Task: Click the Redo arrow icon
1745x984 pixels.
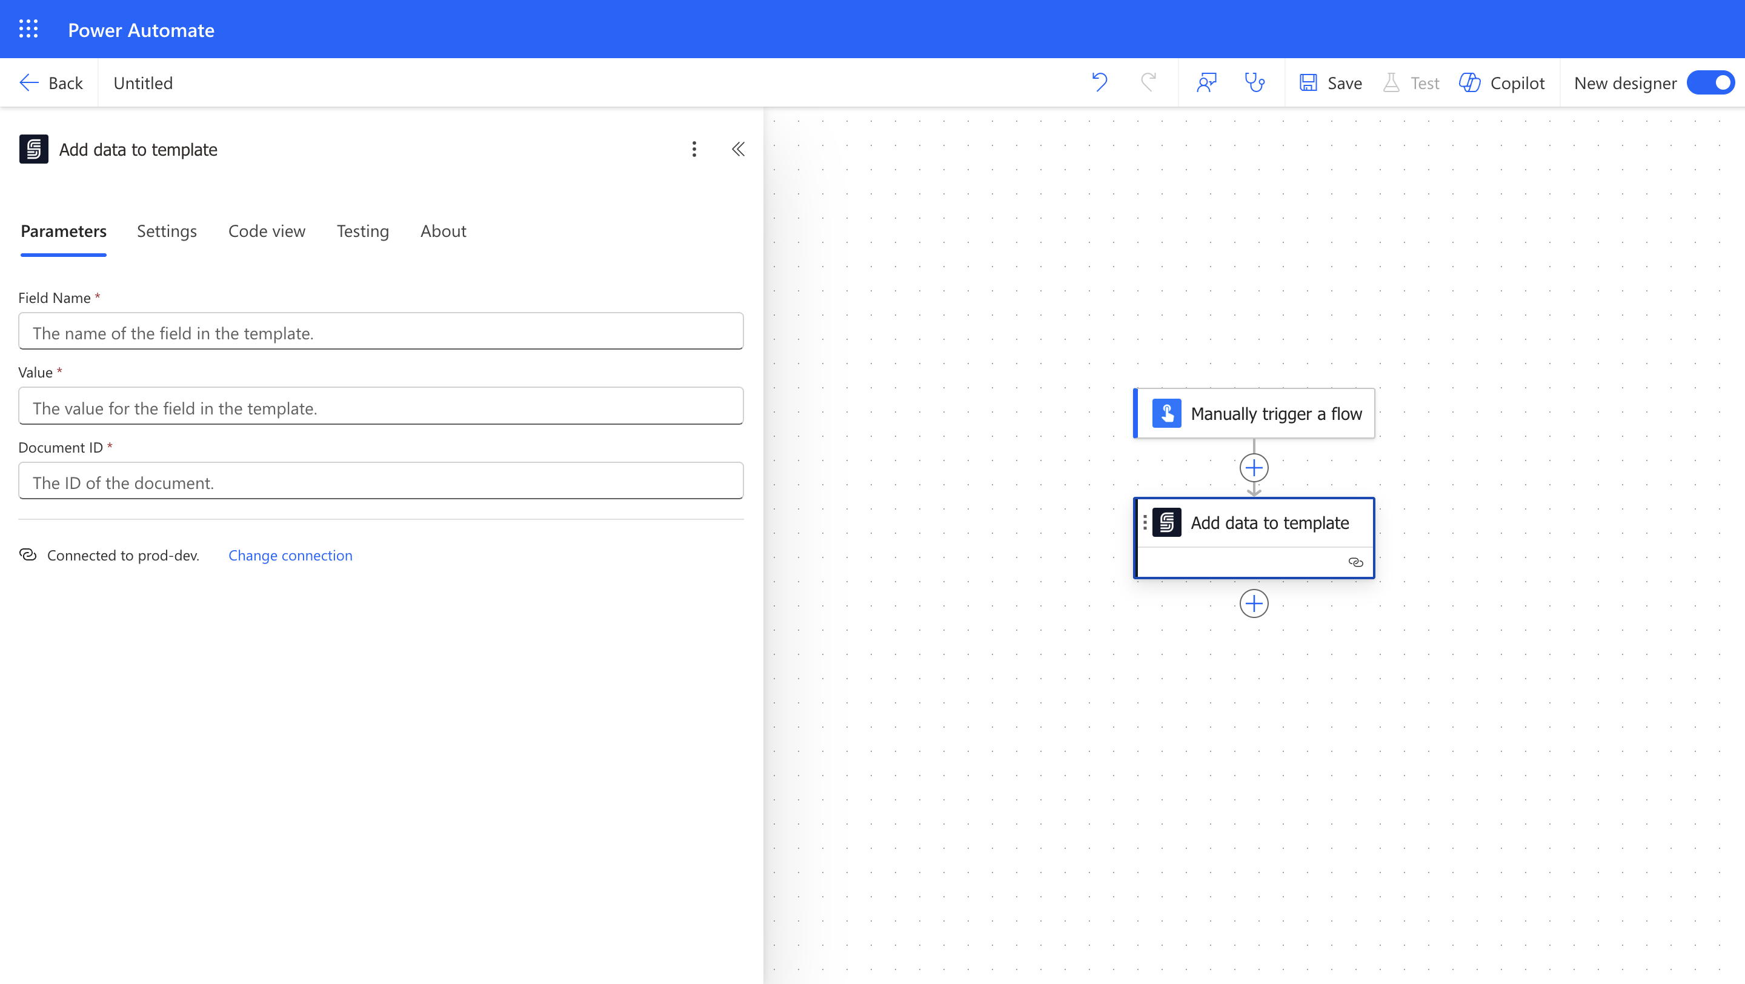Action: click(1148, 82)
